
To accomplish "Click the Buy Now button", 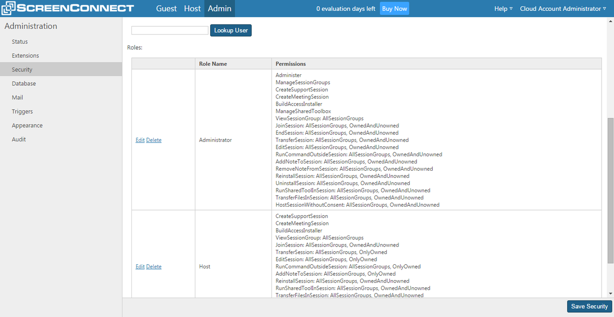I will (x=394, y=8).
